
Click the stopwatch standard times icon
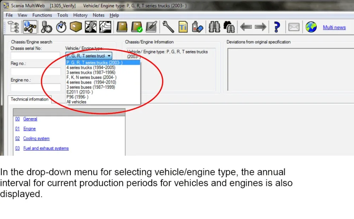point(61,27)
